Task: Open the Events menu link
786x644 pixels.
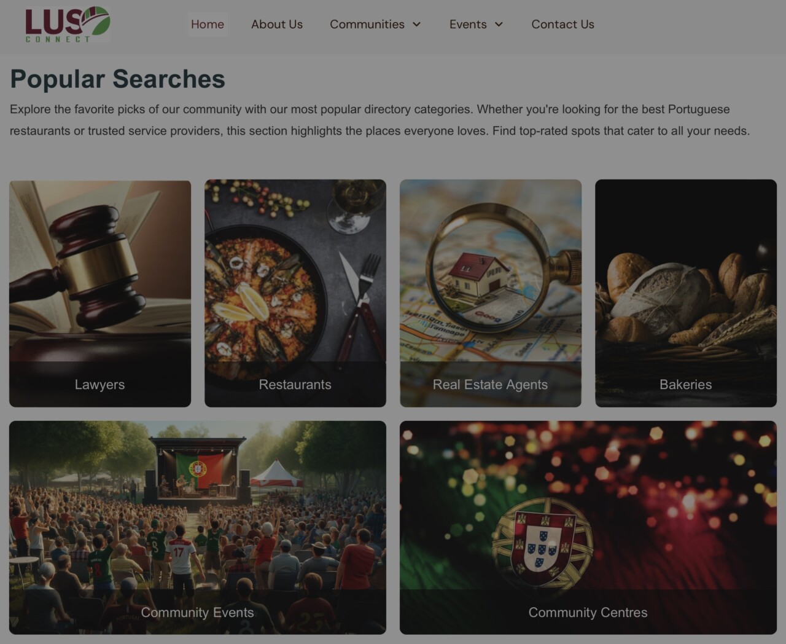Action: pos(467,25)
